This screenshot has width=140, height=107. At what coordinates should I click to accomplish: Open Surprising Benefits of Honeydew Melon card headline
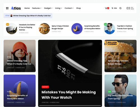tap(17, 97)
